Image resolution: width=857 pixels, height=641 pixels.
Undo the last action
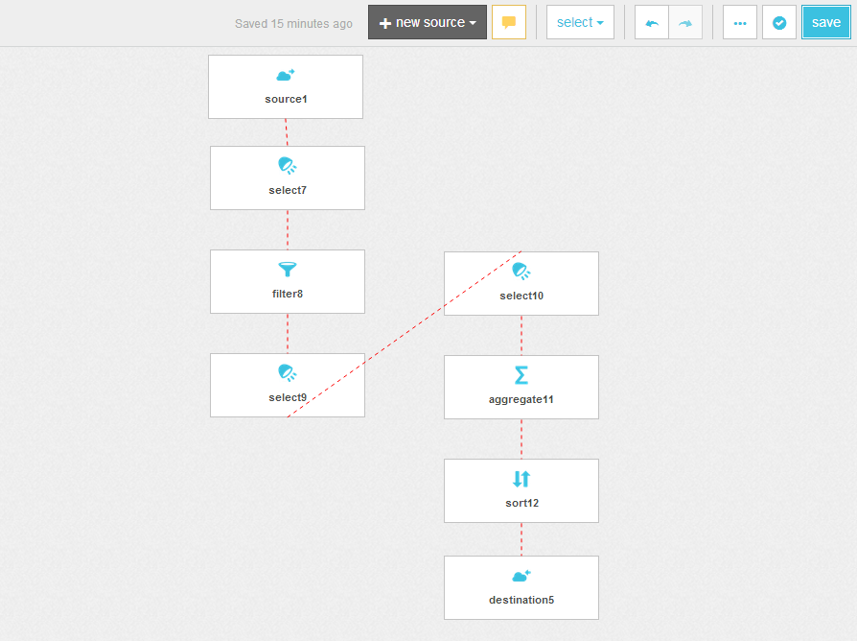point(652,22)
